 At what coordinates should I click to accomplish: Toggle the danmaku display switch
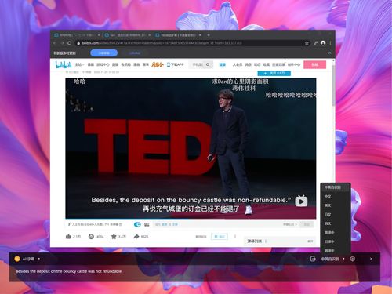point(137,224)
